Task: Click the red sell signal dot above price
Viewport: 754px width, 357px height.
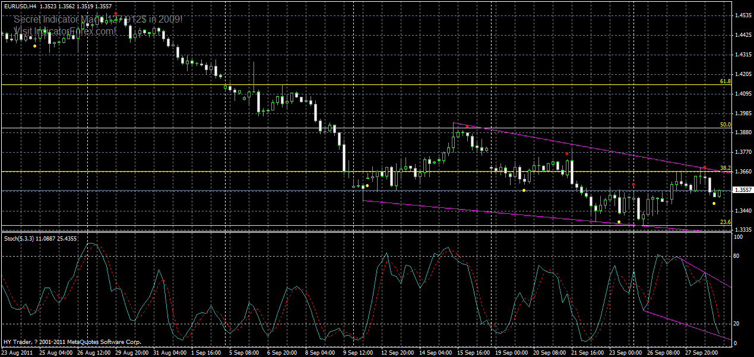Action: tap(567, 153)
